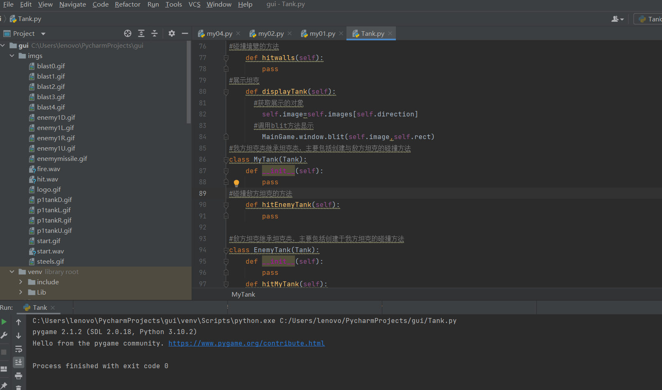Click line number 89 in gutter
This screenshot has width=662, height=390.
pyautogui.click(x=202, y=193)
